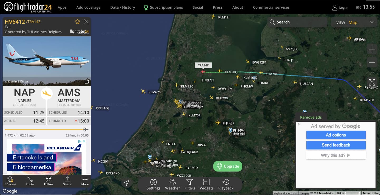
Task: Click the Ad options button
Action: click(336, 135)
